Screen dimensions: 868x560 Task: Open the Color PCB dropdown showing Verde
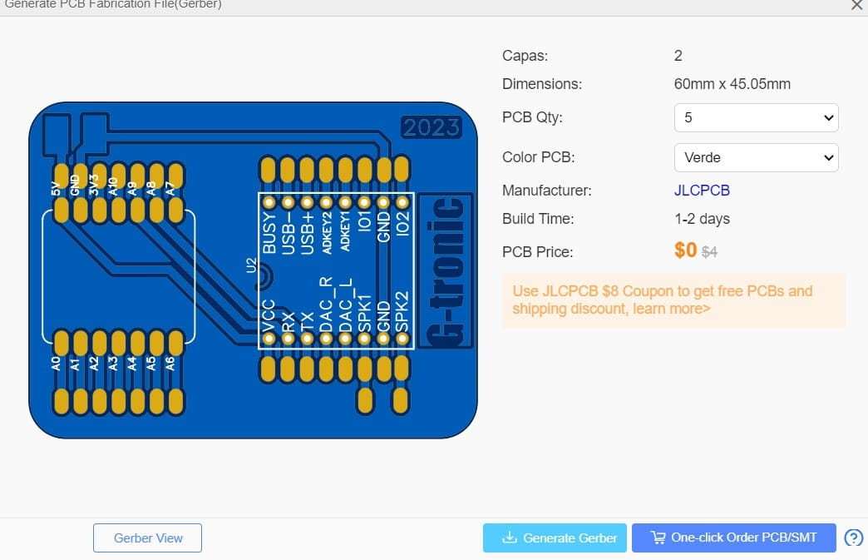coord(755,157)
